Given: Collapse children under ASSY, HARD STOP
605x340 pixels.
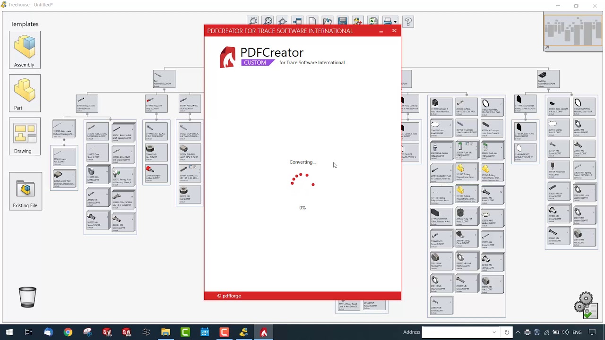Looking at the screenshot, I should 190,114.
